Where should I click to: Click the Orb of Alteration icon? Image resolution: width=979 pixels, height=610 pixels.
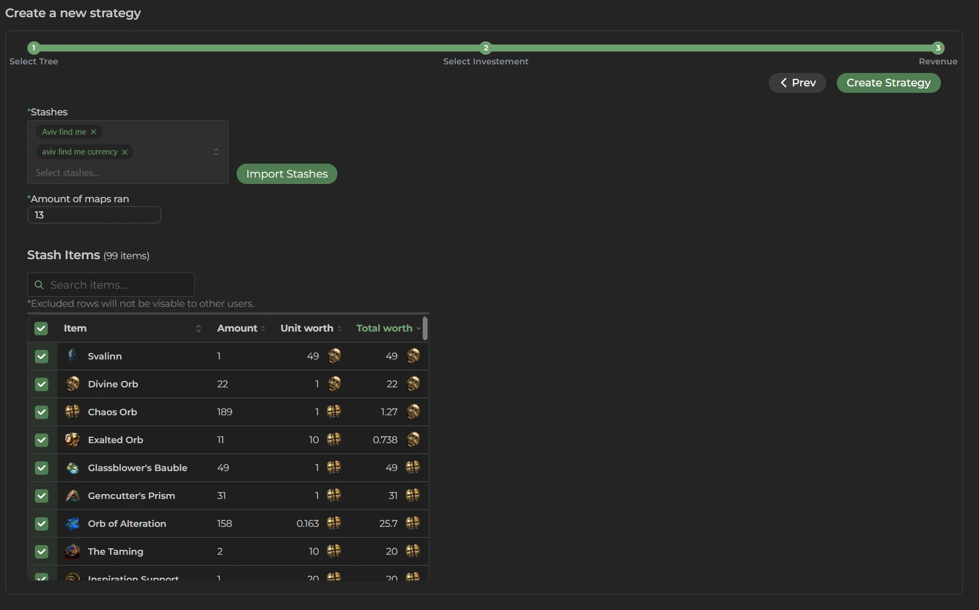pyautogui.click(x=72, y=524)
